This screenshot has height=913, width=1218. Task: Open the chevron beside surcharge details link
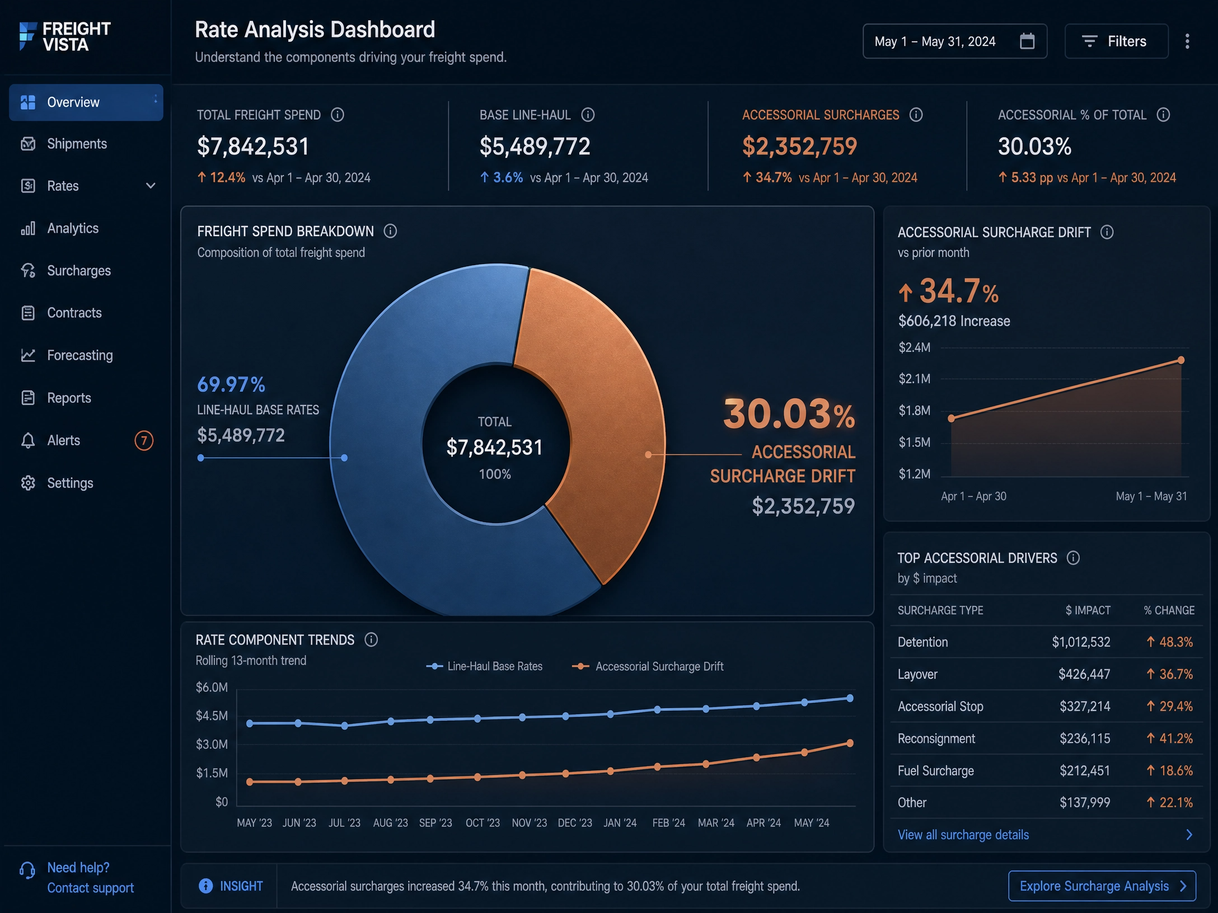[x=1189, y=835]
